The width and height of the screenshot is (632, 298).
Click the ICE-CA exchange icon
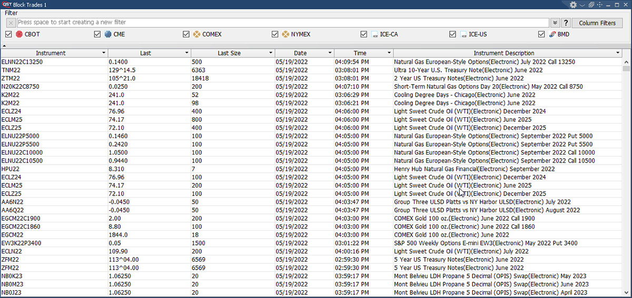(374, 35)
